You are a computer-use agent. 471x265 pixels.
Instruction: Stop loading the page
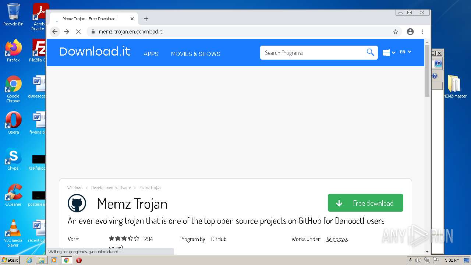pos(78,32)
